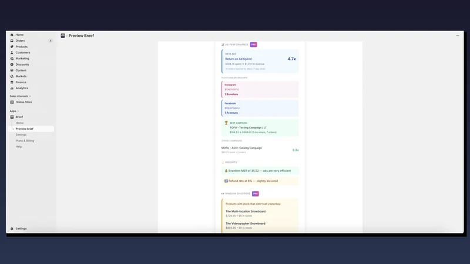Viewport: 470px width, 264px height.
Task: Open Marketing in the sidebar
Action: [22, 59]
